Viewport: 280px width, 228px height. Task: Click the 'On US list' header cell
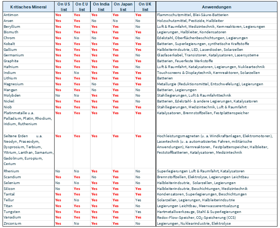tap(63, 7)
